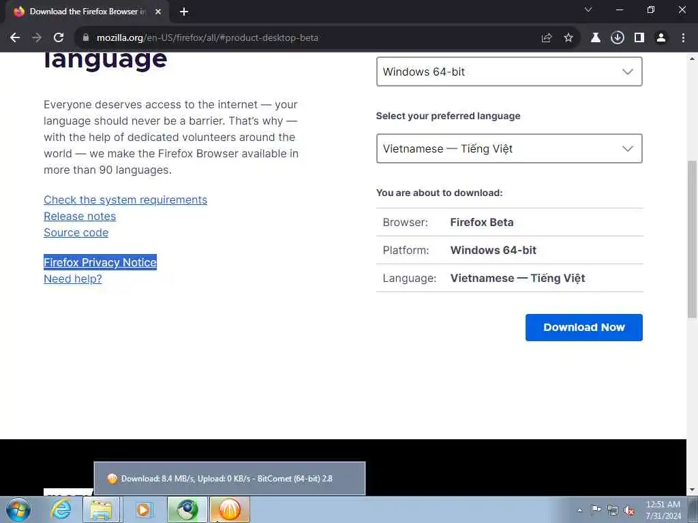Switch to the browser taskbar button

point(187,509)
